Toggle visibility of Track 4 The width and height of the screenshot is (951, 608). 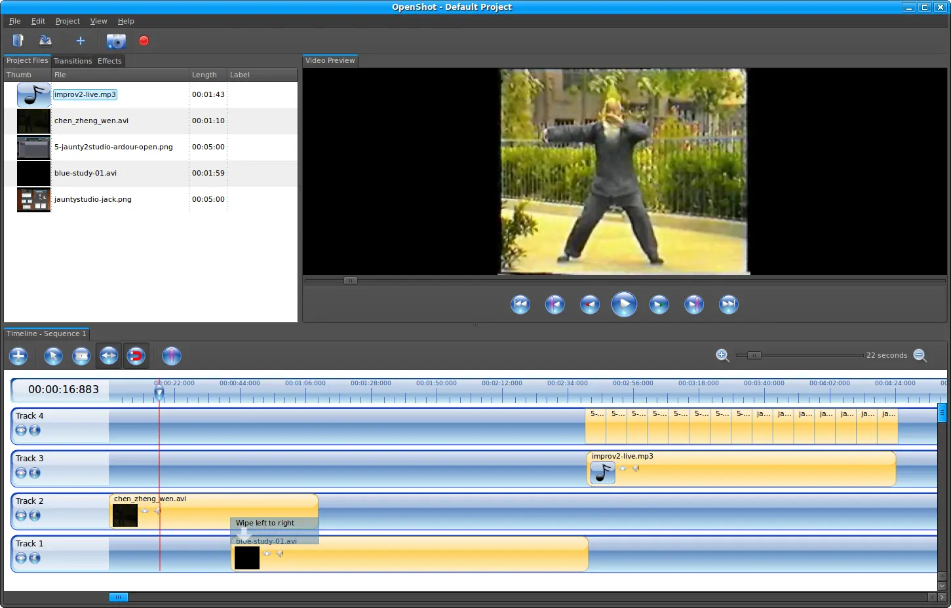coord(21,430)
